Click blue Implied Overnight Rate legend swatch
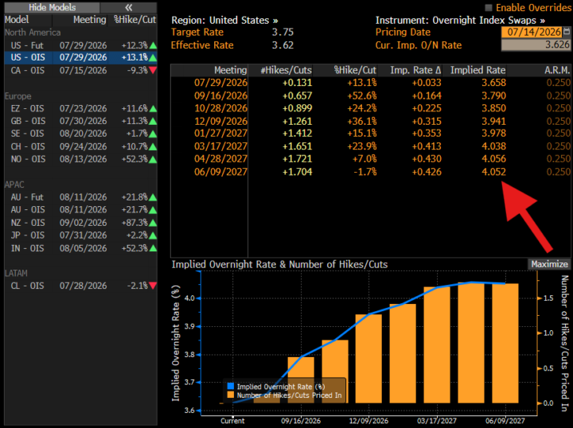Viewport: 573px width, 428px height. coord(230,387)
